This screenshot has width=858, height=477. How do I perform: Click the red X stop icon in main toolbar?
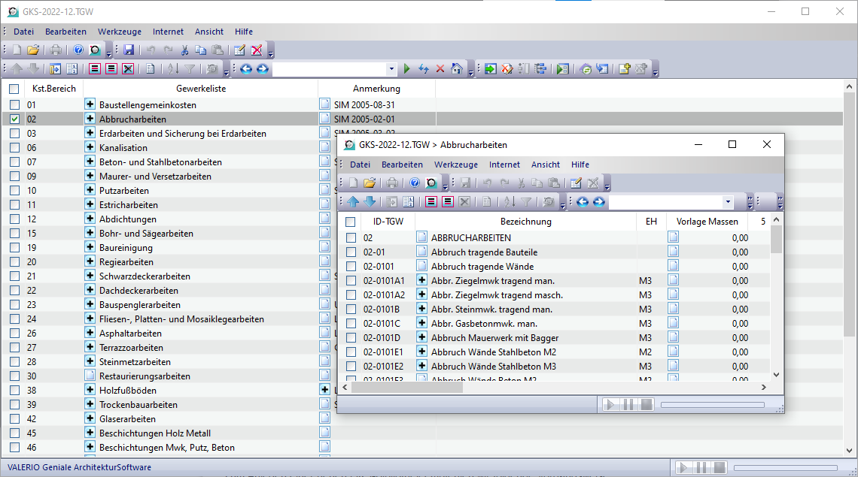440,69
